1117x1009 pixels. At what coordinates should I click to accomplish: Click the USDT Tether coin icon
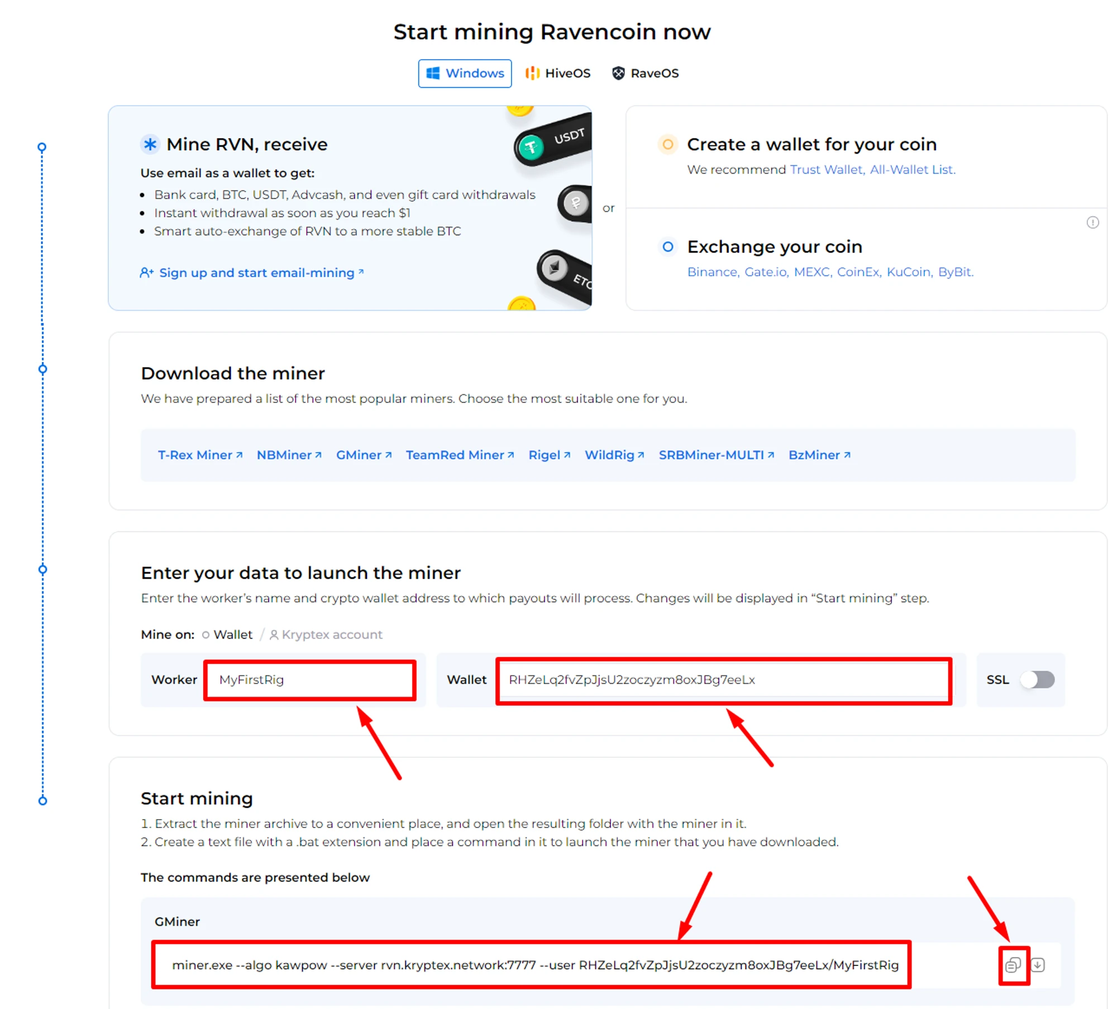coord(531,147)
